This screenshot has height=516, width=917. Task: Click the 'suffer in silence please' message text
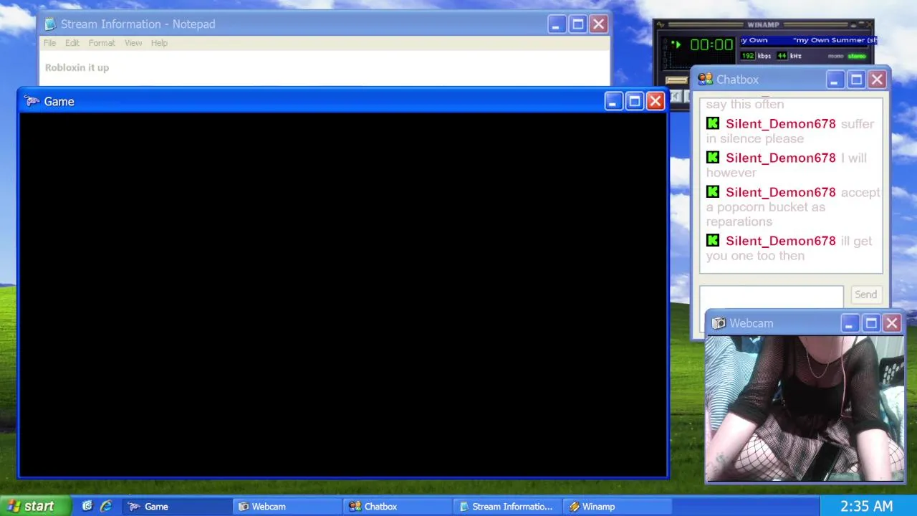point(789,131)
